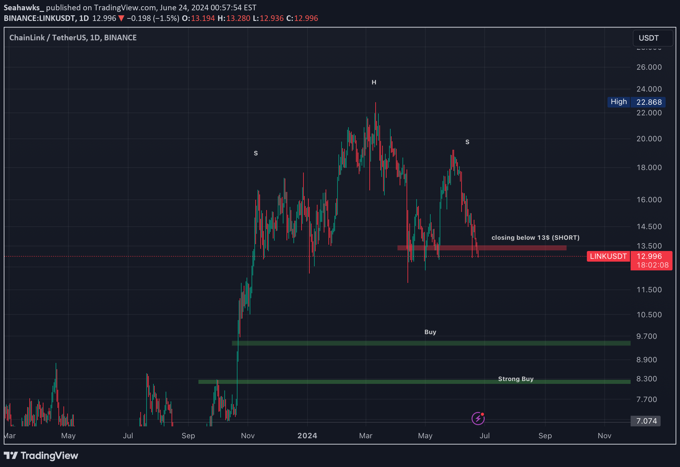The width and height of the screenshot is (680, 467).
Task: Click the High 22.868 price label
Action: 636,102
